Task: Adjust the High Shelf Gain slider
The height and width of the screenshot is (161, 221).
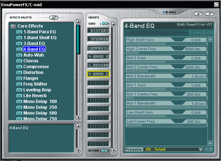Action: pos(166,44)
